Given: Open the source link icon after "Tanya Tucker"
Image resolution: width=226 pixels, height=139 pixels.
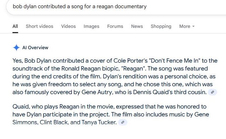Looking at the screenshot, I should (x=123, y=122).
